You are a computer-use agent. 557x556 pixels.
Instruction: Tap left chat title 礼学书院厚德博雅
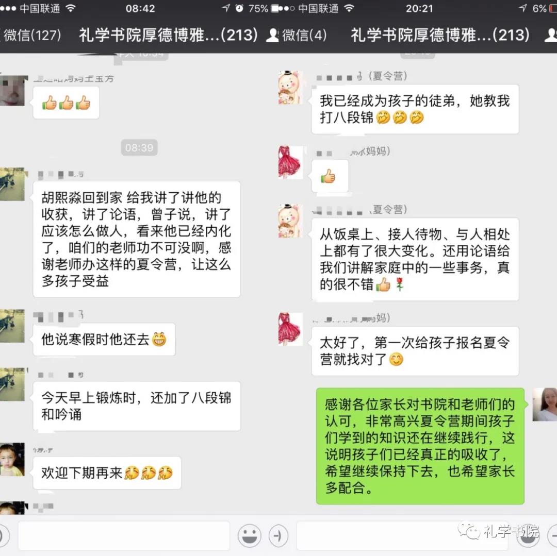(x=168, y=35)
